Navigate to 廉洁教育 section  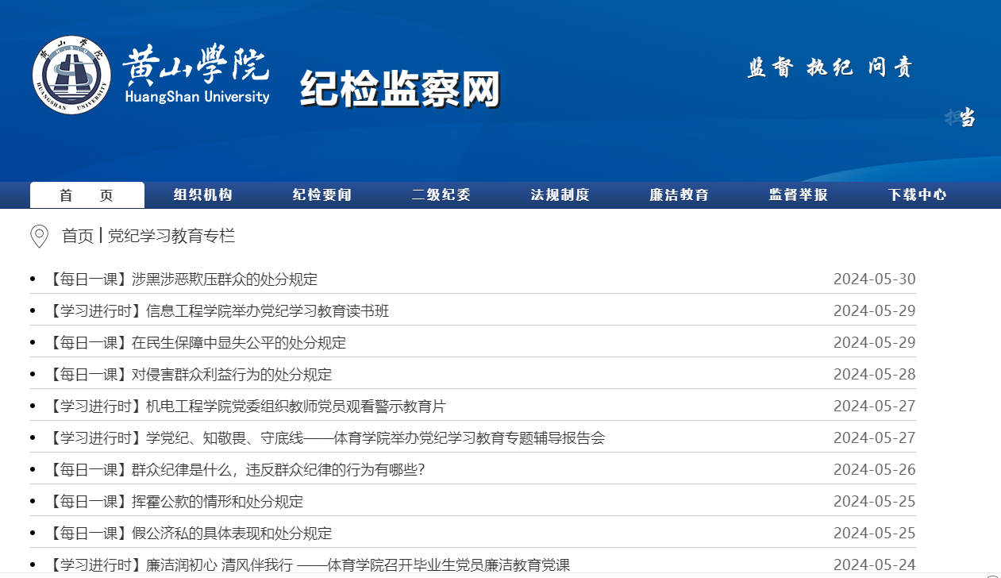click(x=679, y=195)
